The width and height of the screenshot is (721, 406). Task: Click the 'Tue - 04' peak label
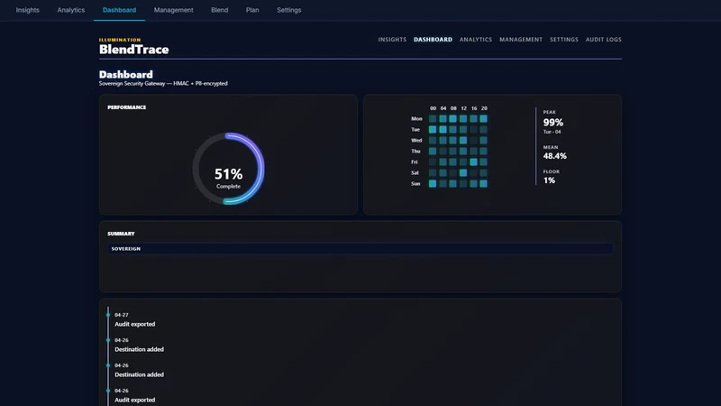[552, 132]
